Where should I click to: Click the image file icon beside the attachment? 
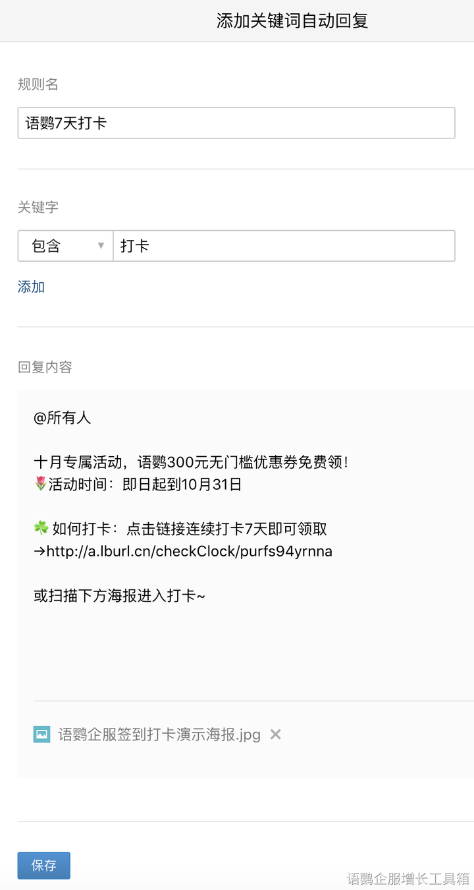tap(41, 734)
